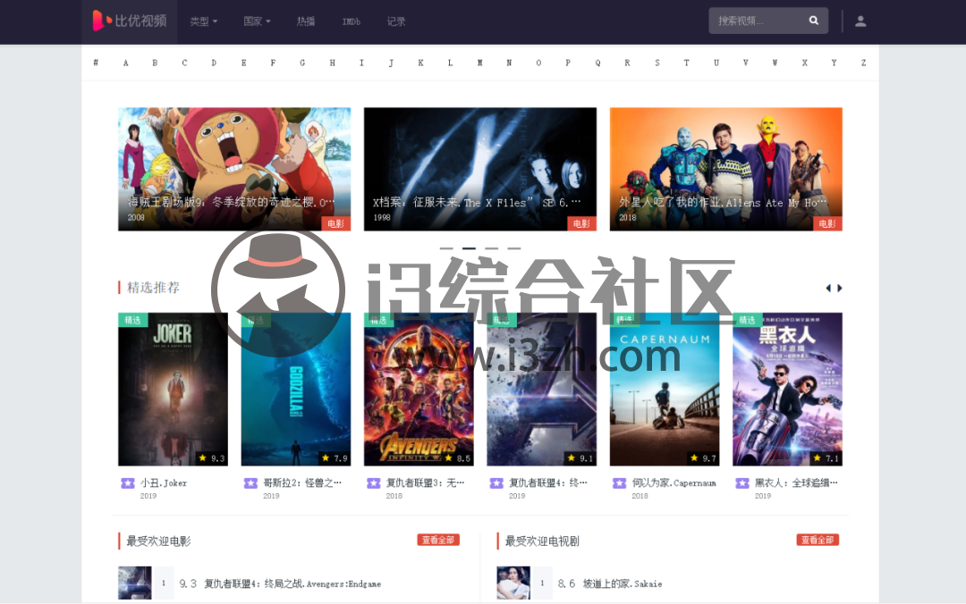This screenshot has height=604, width=966.
Task: Click the Endgame thumbnail in movie ranking
Action: point(135,583)
